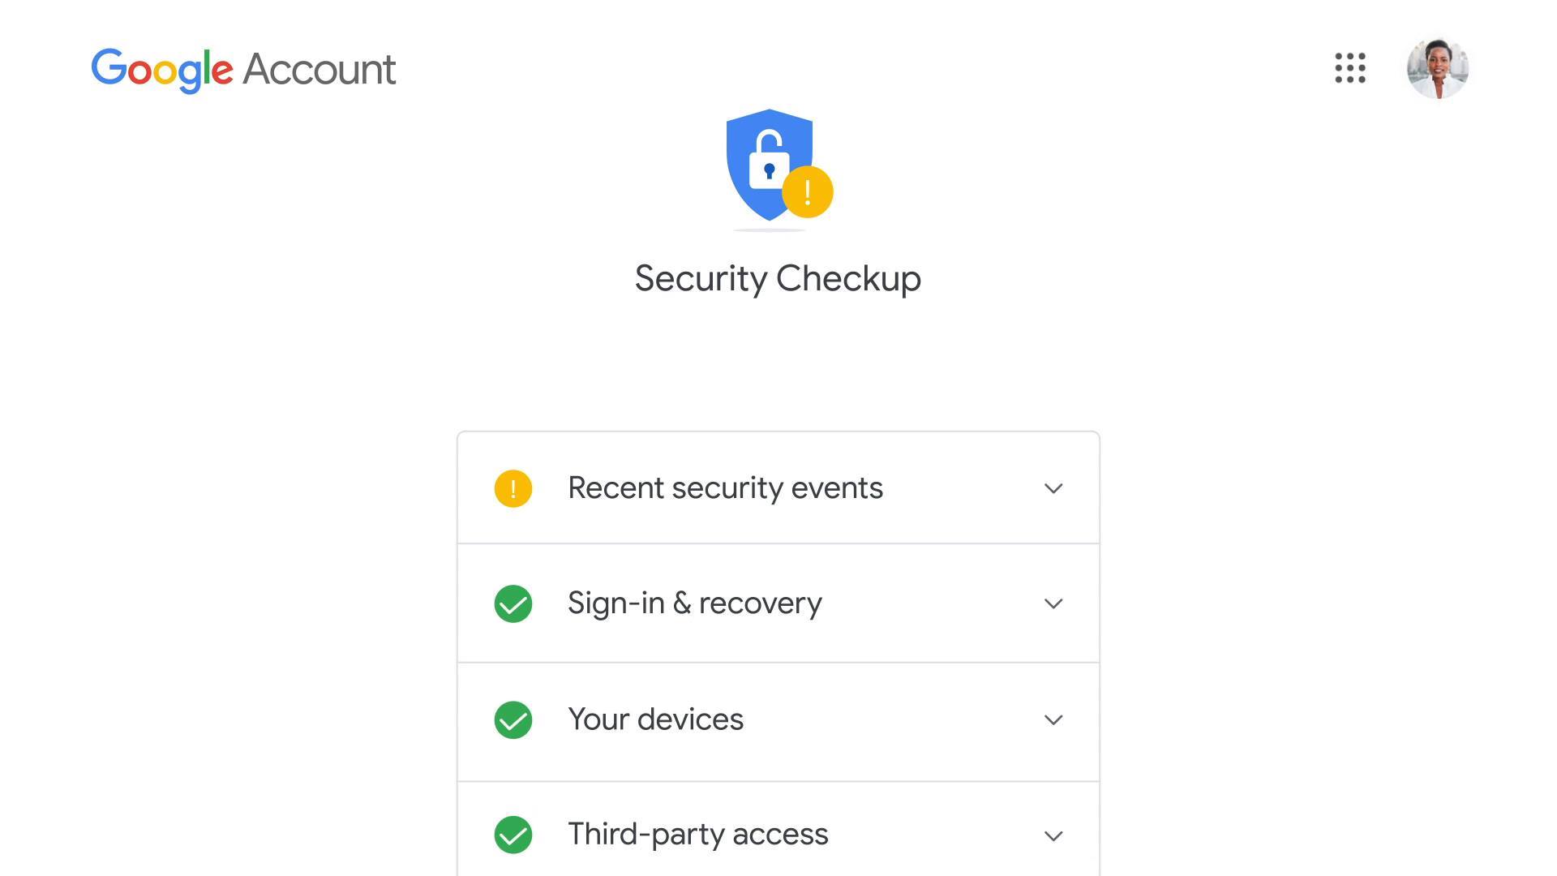The width and height of the screenshot is (1557, 876).
Task: Click green checkmark next to Your devices
Action: point(513,719)
